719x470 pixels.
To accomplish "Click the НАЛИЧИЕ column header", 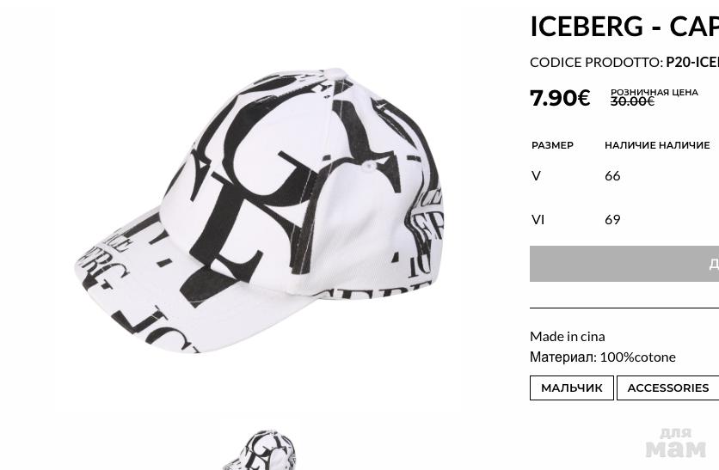I will pos(657,145).
